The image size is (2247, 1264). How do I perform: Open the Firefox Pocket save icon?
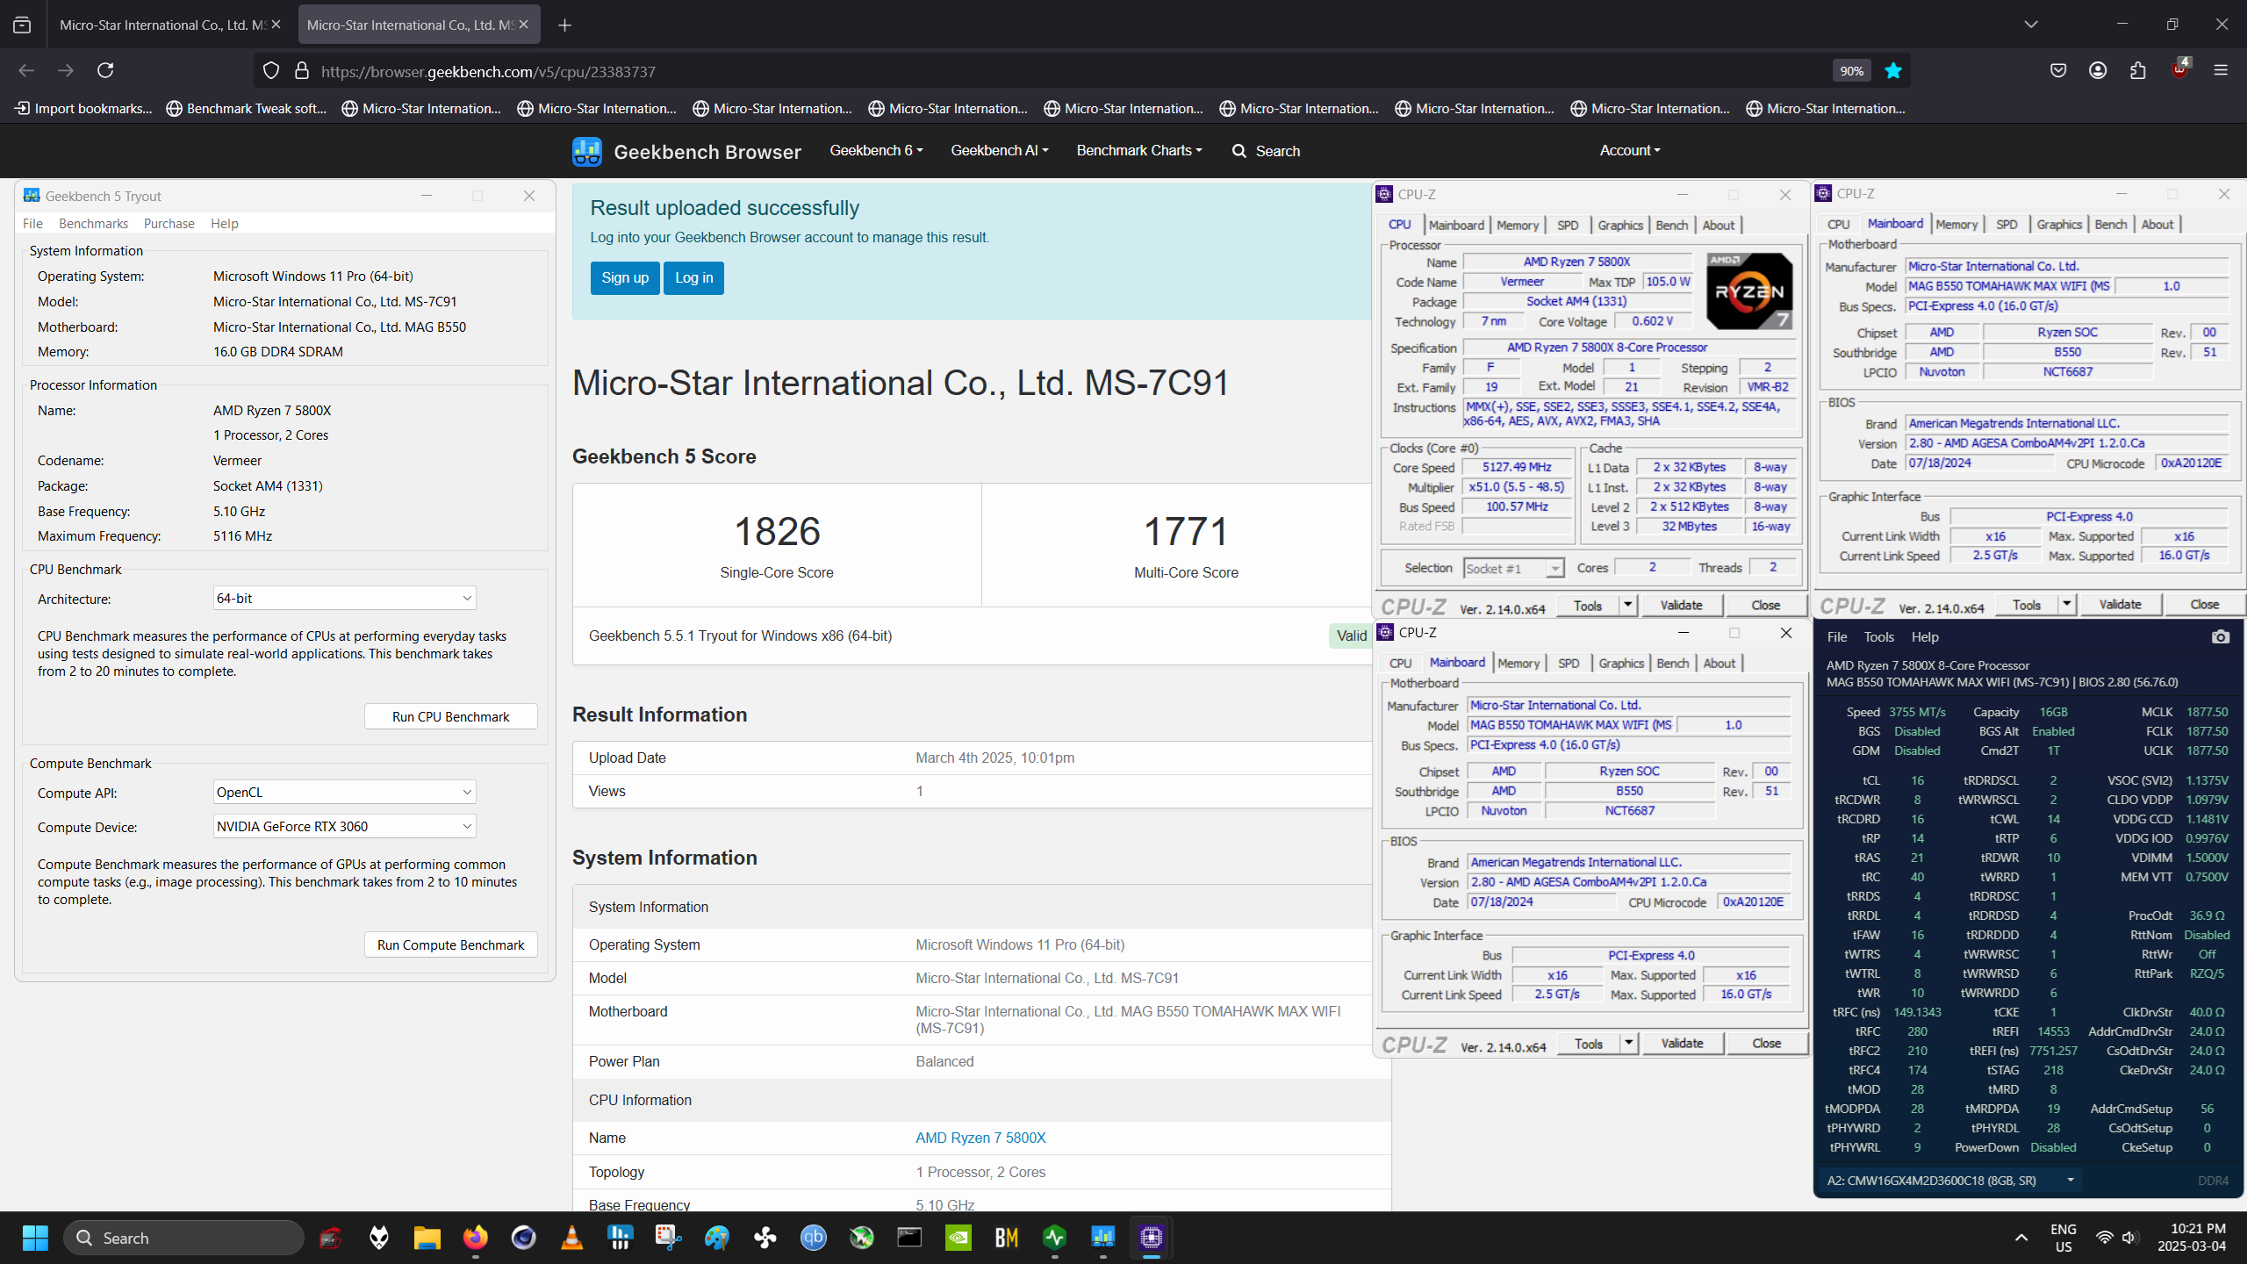pyautogui.click(x=2058, y=70)
